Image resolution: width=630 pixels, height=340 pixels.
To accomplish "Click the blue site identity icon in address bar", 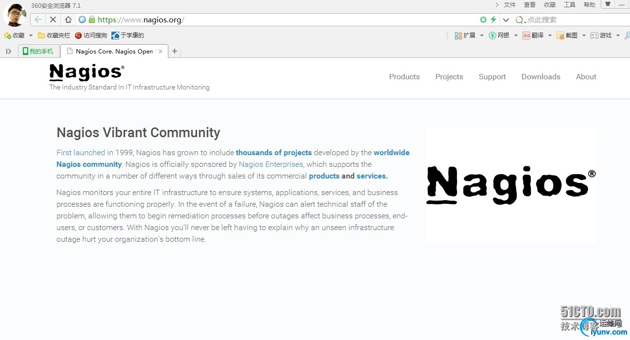I will (x=82, y=19).
